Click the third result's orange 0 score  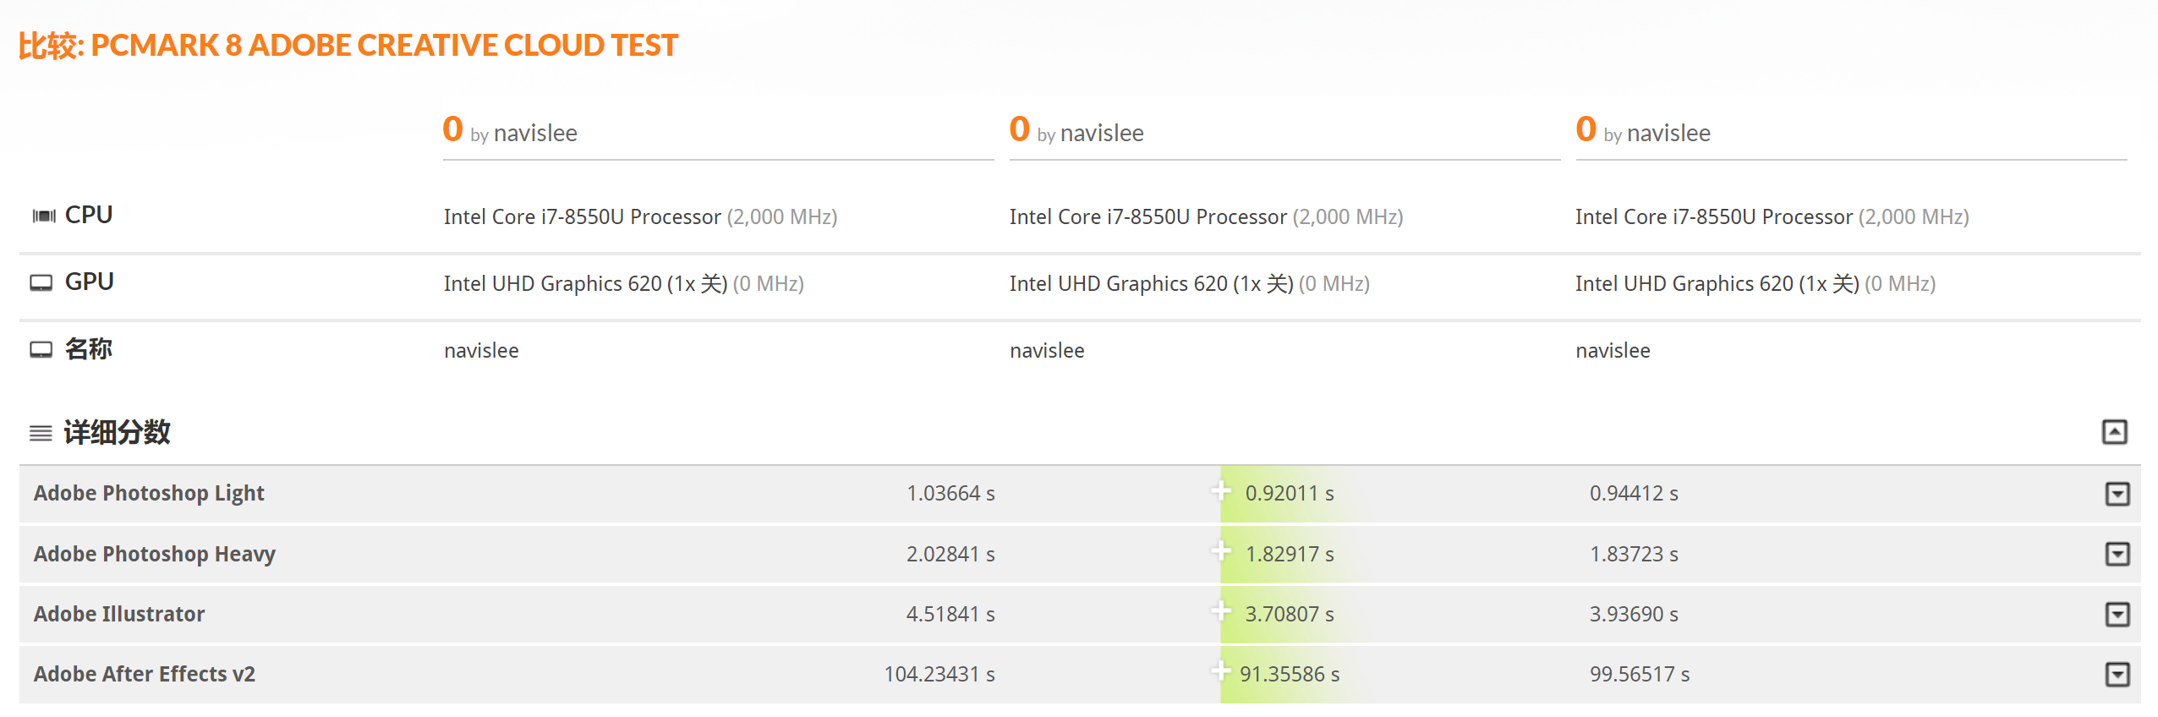click(x=1586, y=129)
